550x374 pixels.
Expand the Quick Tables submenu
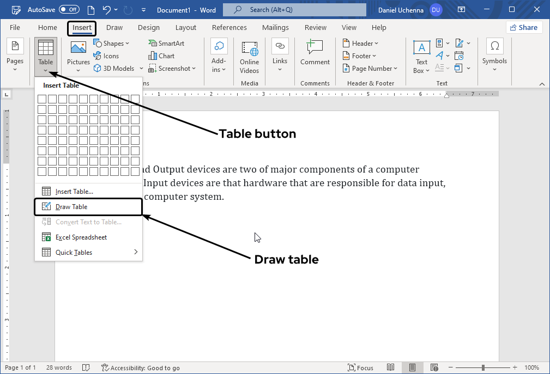[x=88, y=253]
